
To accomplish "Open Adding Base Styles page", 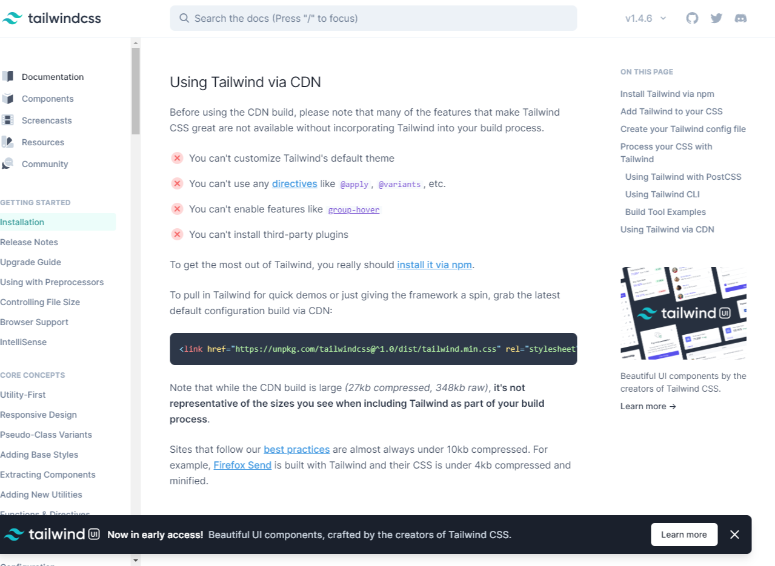I will coord(39,455).
